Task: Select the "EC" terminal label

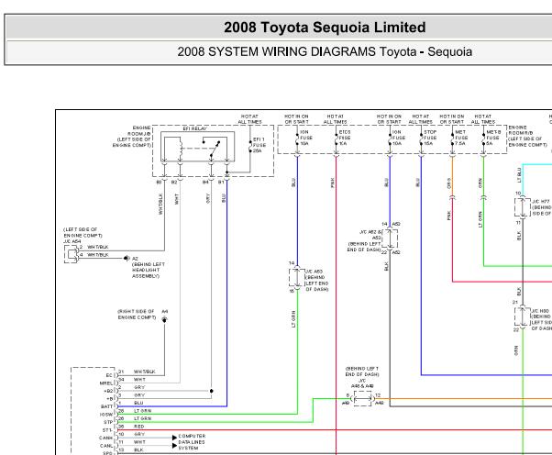Action: click(x=109, y=375)
